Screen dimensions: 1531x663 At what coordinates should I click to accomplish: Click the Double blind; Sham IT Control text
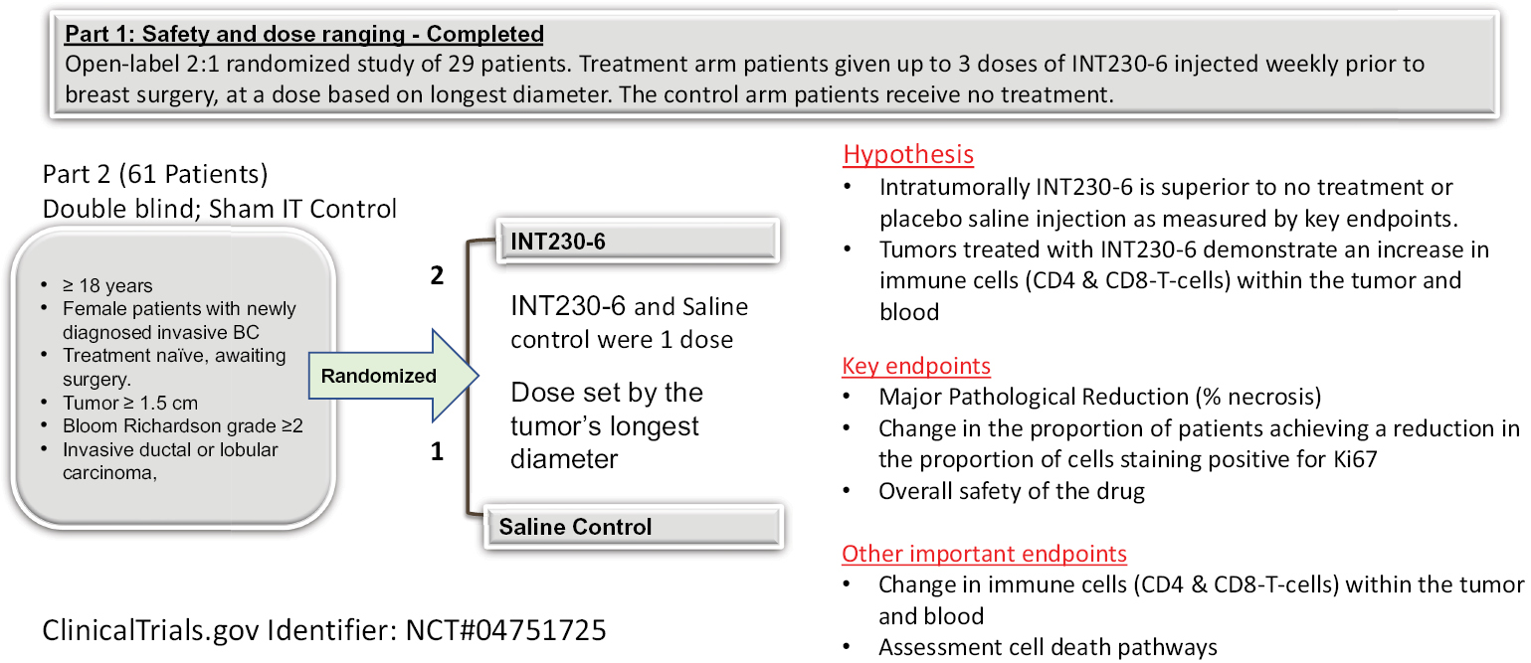(220, 210)
